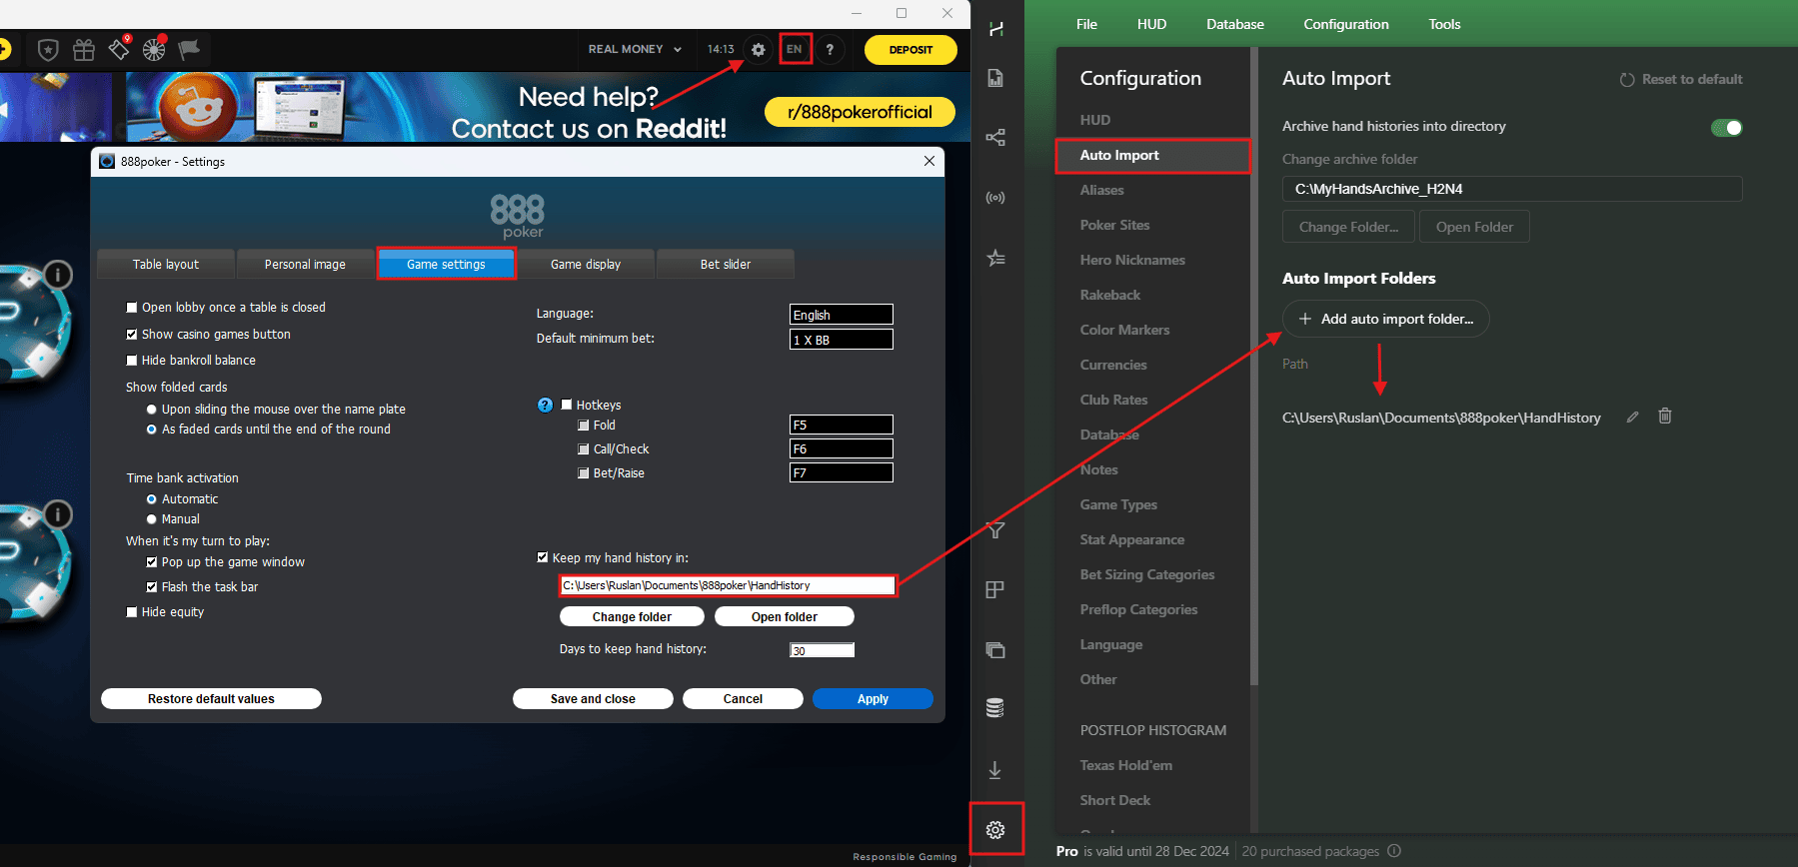Uncheck Show casino games button

point(131,335)
